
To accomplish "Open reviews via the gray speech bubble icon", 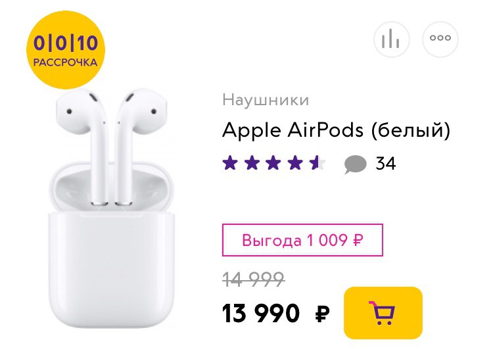I will point(355,164).
